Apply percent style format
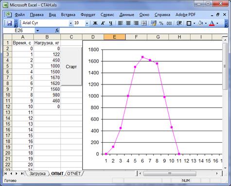231x186 pixels. tap(161, 23)
